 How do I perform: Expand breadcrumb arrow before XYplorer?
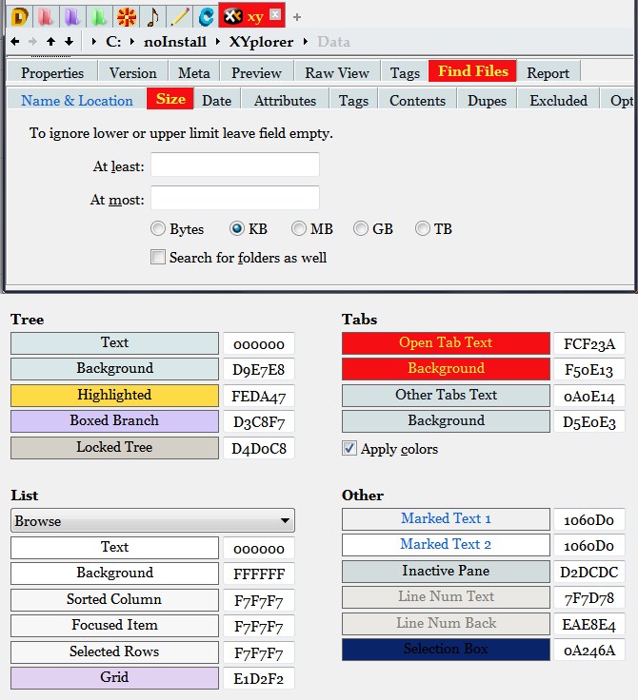coord(218,42)
